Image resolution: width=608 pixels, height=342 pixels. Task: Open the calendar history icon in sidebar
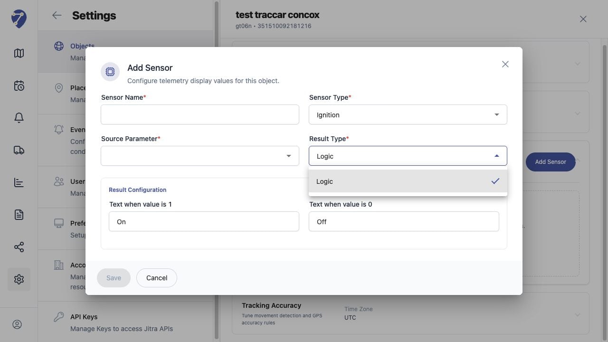[x=19, y=86]
